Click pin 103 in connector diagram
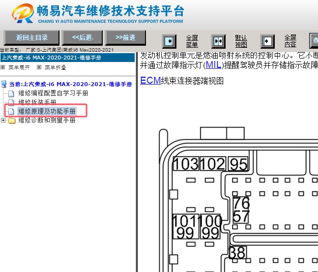 [x=186, y=164]
